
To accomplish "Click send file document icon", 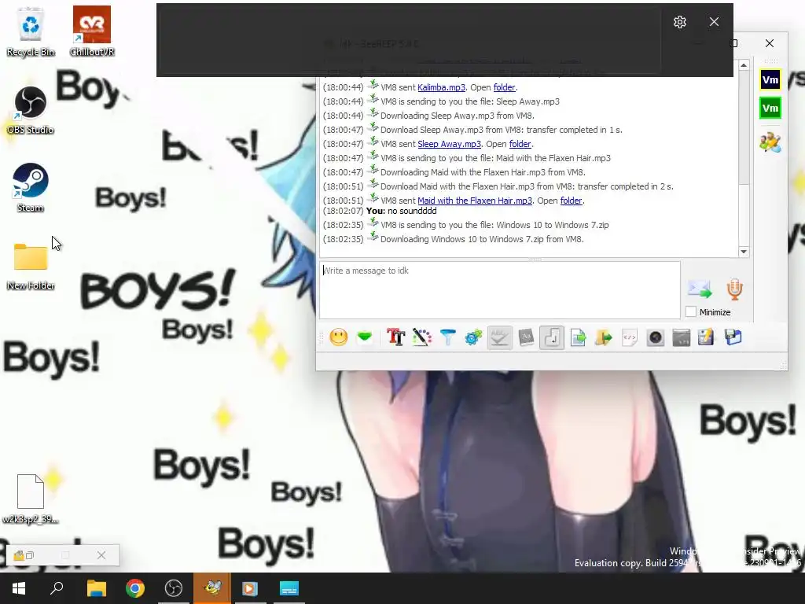I will (x=578, y=337).
